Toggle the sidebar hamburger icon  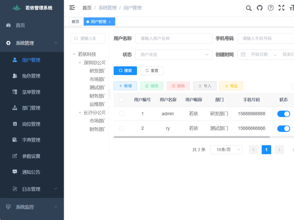pyautogui.click(x=72, y=8)
